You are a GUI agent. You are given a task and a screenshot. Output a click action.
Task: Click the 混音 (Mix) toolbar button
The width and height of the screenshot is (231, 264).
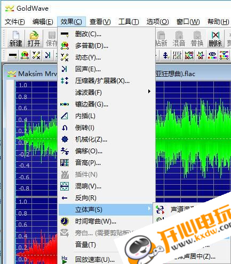179,38
